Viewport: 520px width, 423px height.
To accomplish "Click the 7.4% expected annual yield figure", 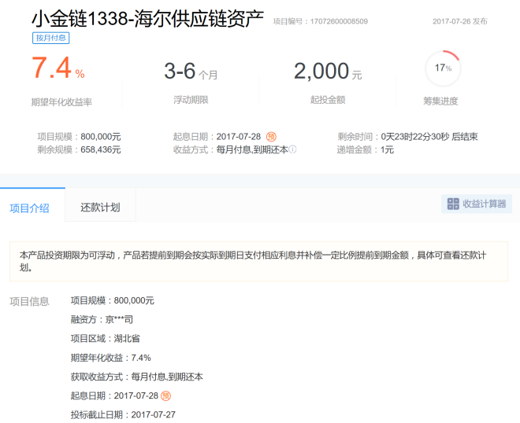I will (x=58, y=68).
